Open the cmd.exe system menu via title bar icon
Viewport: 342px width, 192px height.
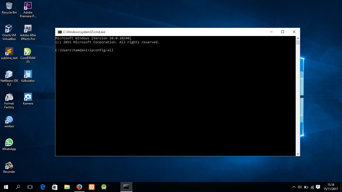[x=60, y=32]
